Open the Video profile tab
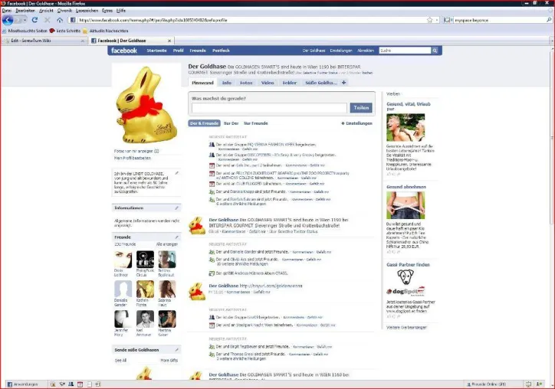 268,83
